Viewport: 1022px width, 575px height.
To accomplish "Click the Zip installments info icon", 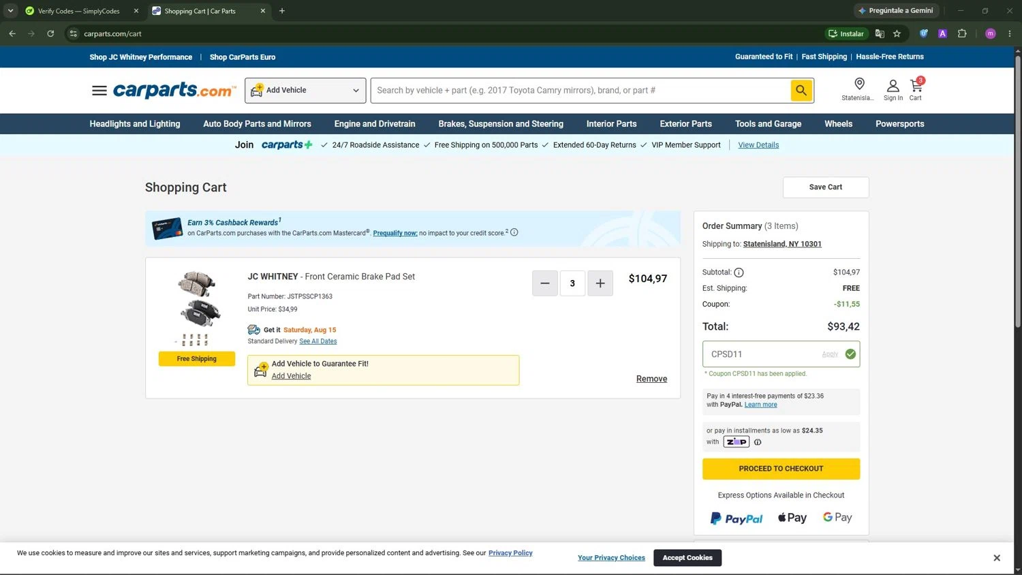I will 758,442.
